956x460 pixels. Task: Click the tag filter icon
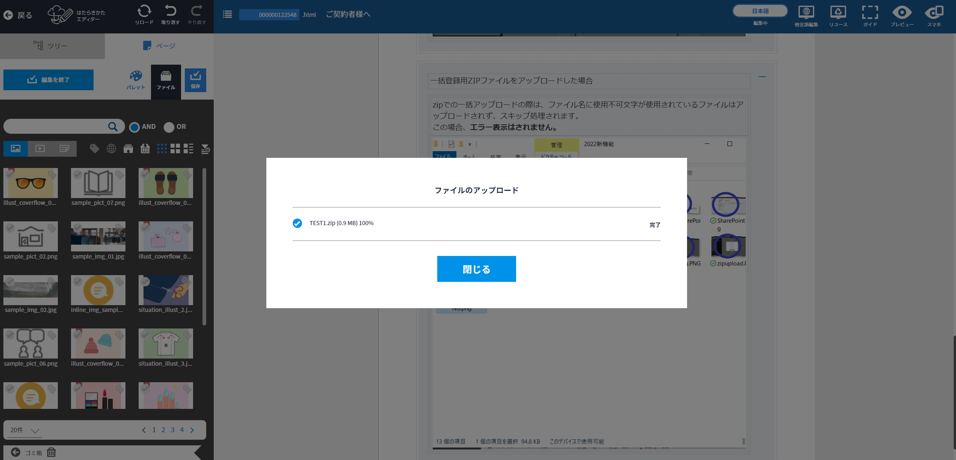point(94,149)
